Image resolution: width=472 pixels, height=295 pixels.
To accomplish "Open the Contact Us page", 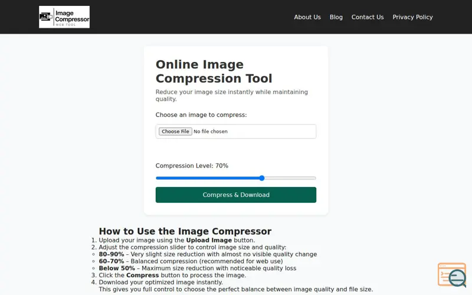I will pyautogui.click(x=368, y=17).
